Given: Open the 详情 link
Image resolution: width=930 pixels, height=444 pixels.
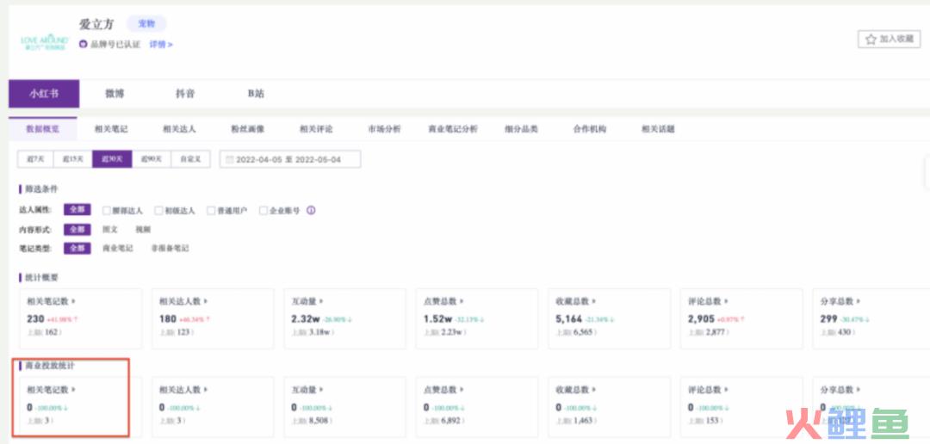Looking at the screenshot, I should (x=161, y=45).
